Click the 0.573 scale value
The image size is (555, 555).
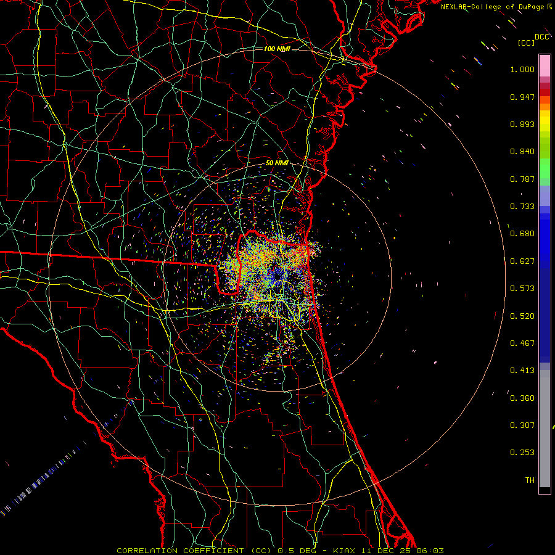522,289
